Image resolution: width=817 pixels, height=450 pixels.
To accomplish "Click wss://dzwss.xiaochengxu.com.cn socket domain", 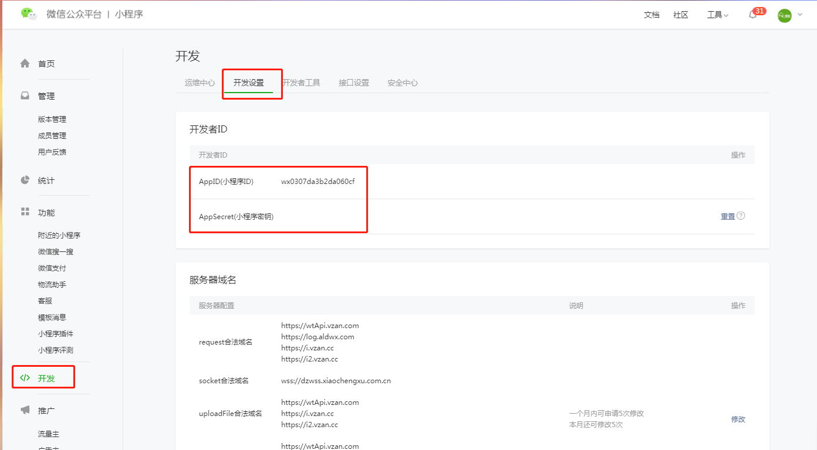I will pos(336,381).
